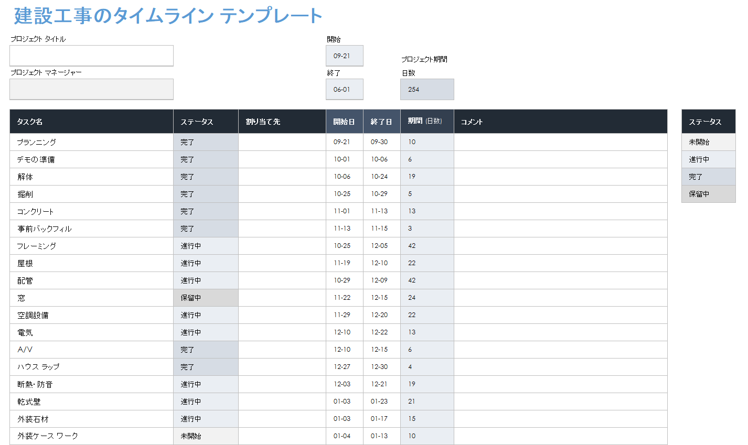This screenshot has width=748, height=445.
Task: Click the 完了 status of the プランニング row
Action: [206, 142]
